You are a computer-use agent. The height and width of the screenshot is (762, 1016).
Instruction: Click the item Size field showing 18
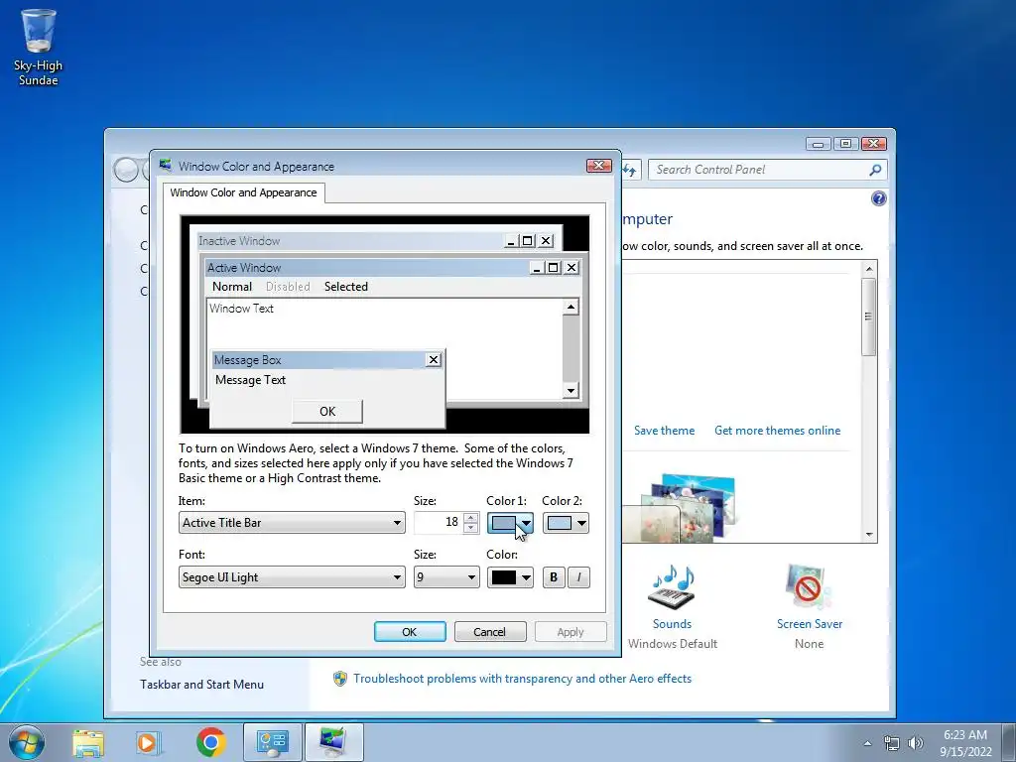(439, 522)
